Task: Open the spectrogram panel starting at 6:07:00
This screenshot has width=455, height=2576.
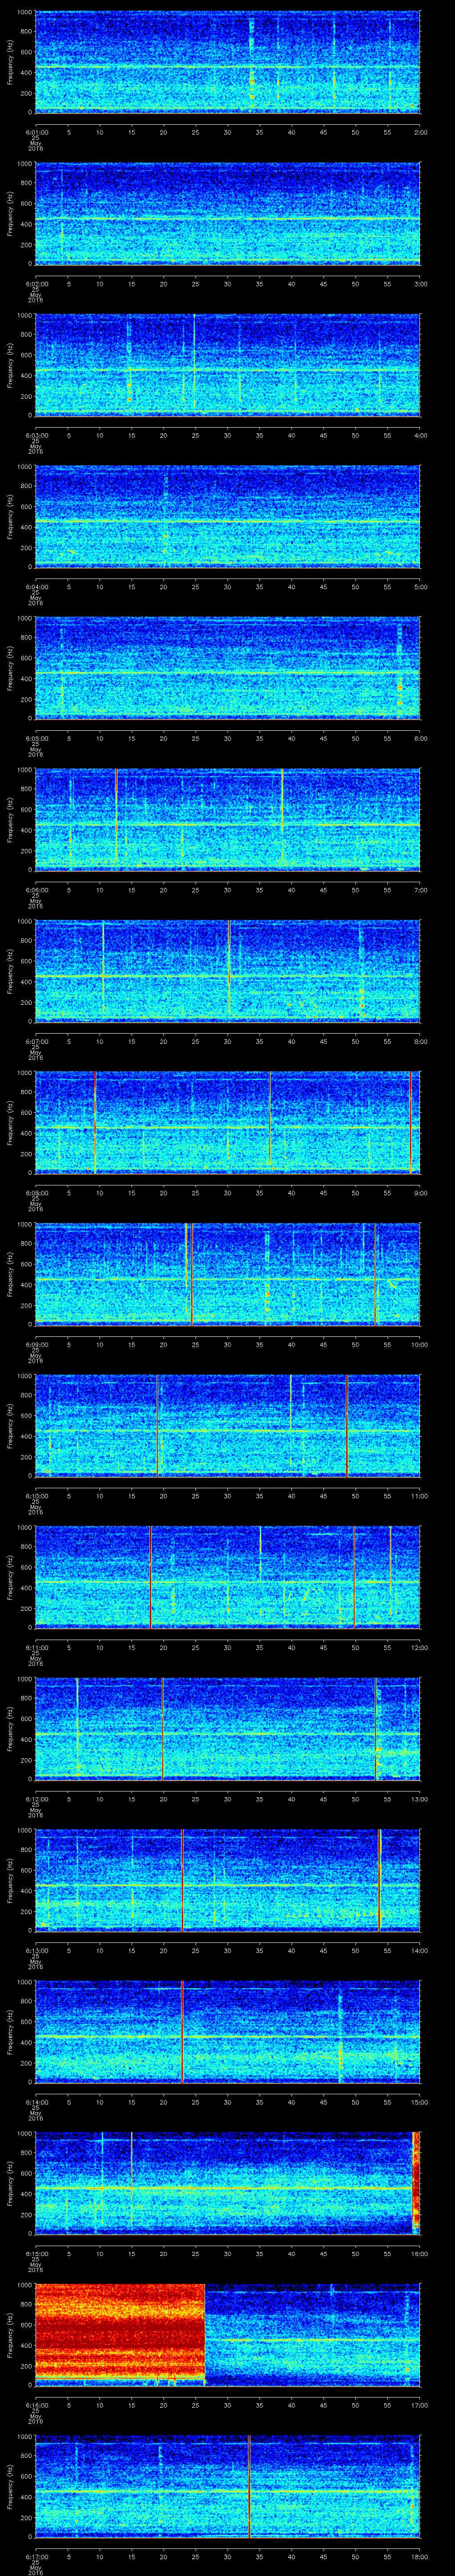Action: 227,971
